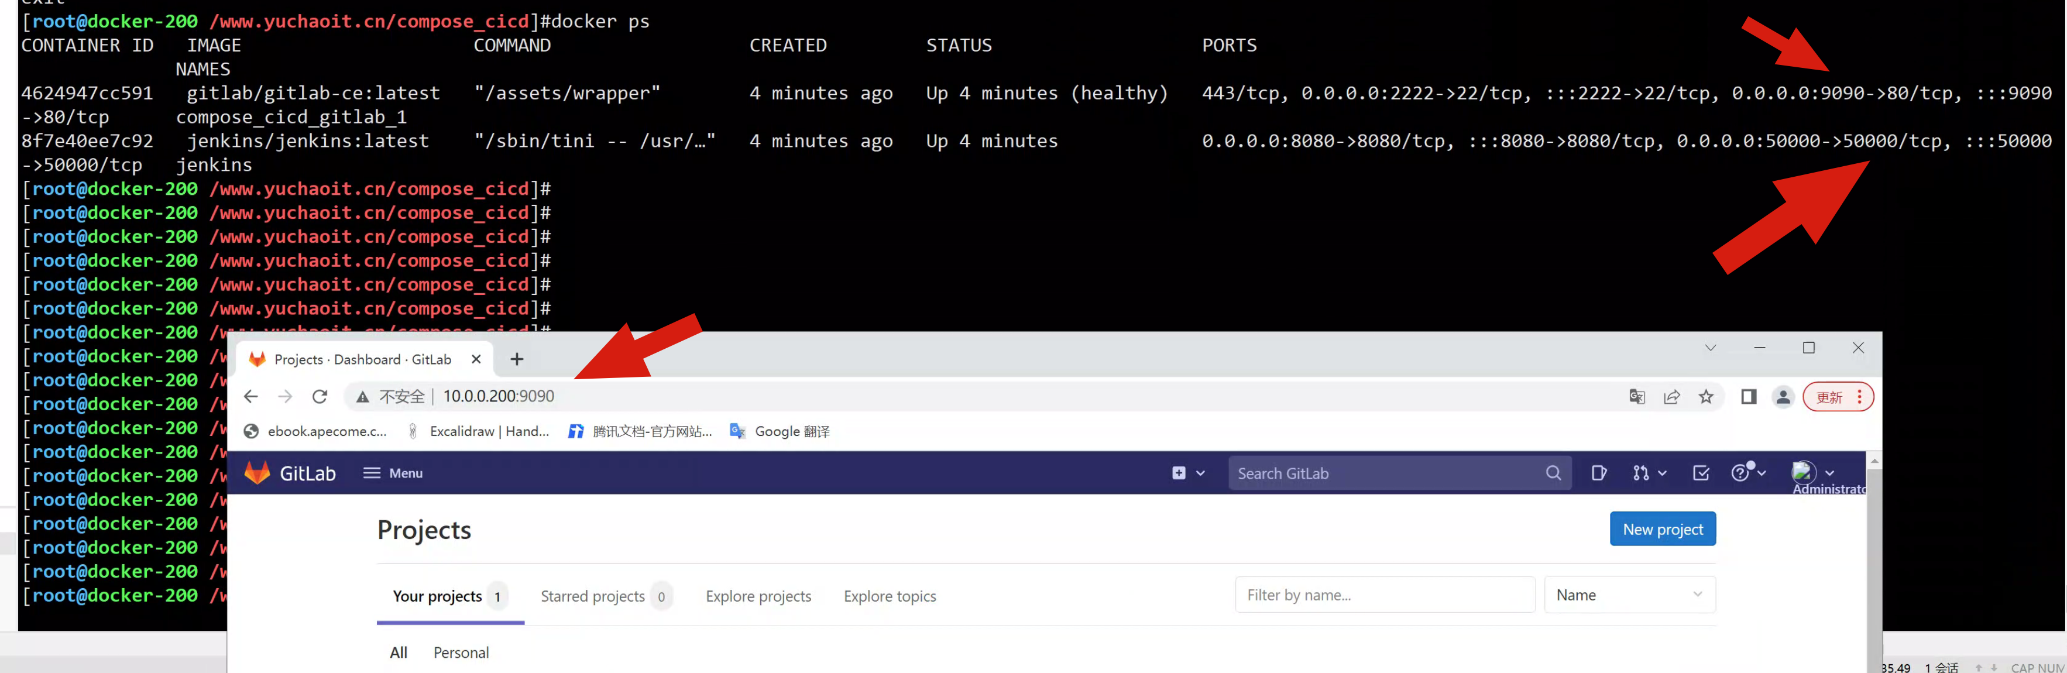Click the Chrome translate page icon
This screenshot has width=2067, height=673.
(x=1637, y=397)
